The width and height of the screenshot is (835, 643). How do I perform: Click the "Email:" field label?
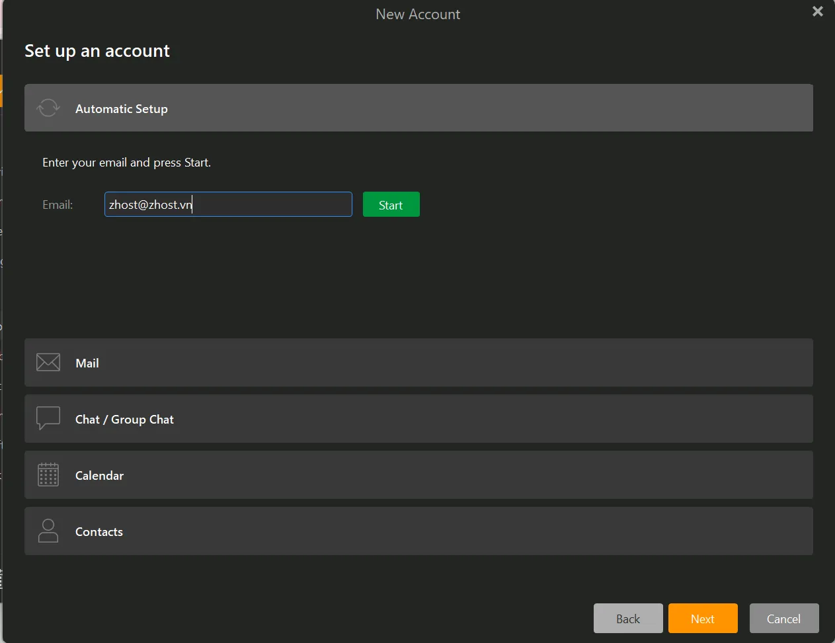[58, 205]
